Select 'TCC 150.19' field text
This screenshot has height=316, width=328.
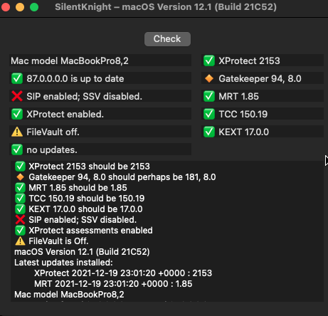tap(243, 114)
